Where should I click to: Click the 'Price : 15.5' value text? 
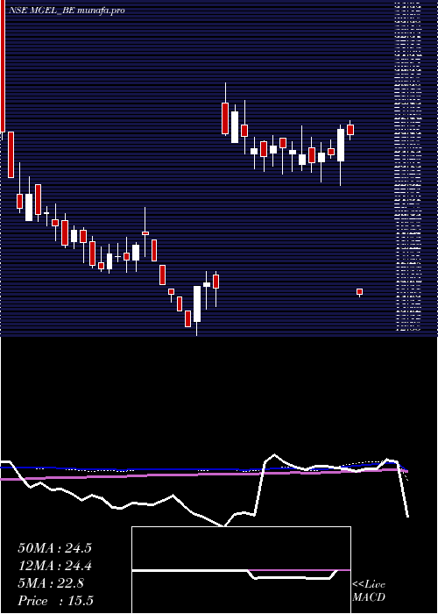[x=55, y=601]
